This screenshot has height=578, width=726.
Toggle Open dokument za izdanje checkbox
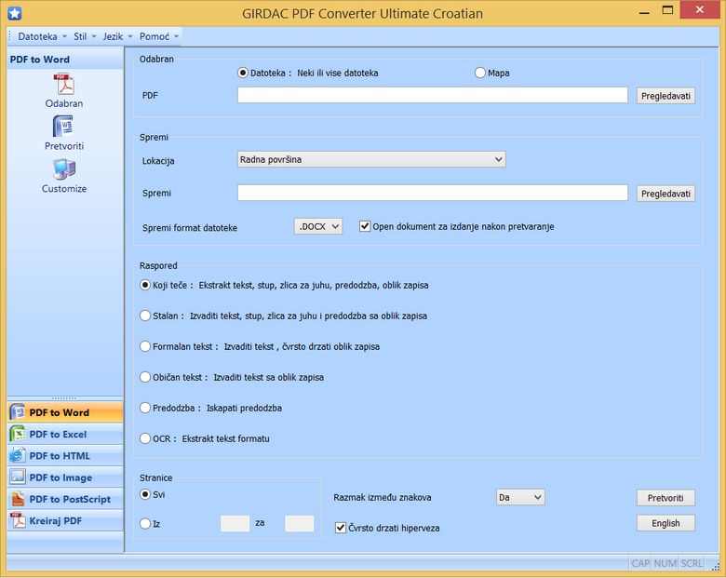pos(365,226)
